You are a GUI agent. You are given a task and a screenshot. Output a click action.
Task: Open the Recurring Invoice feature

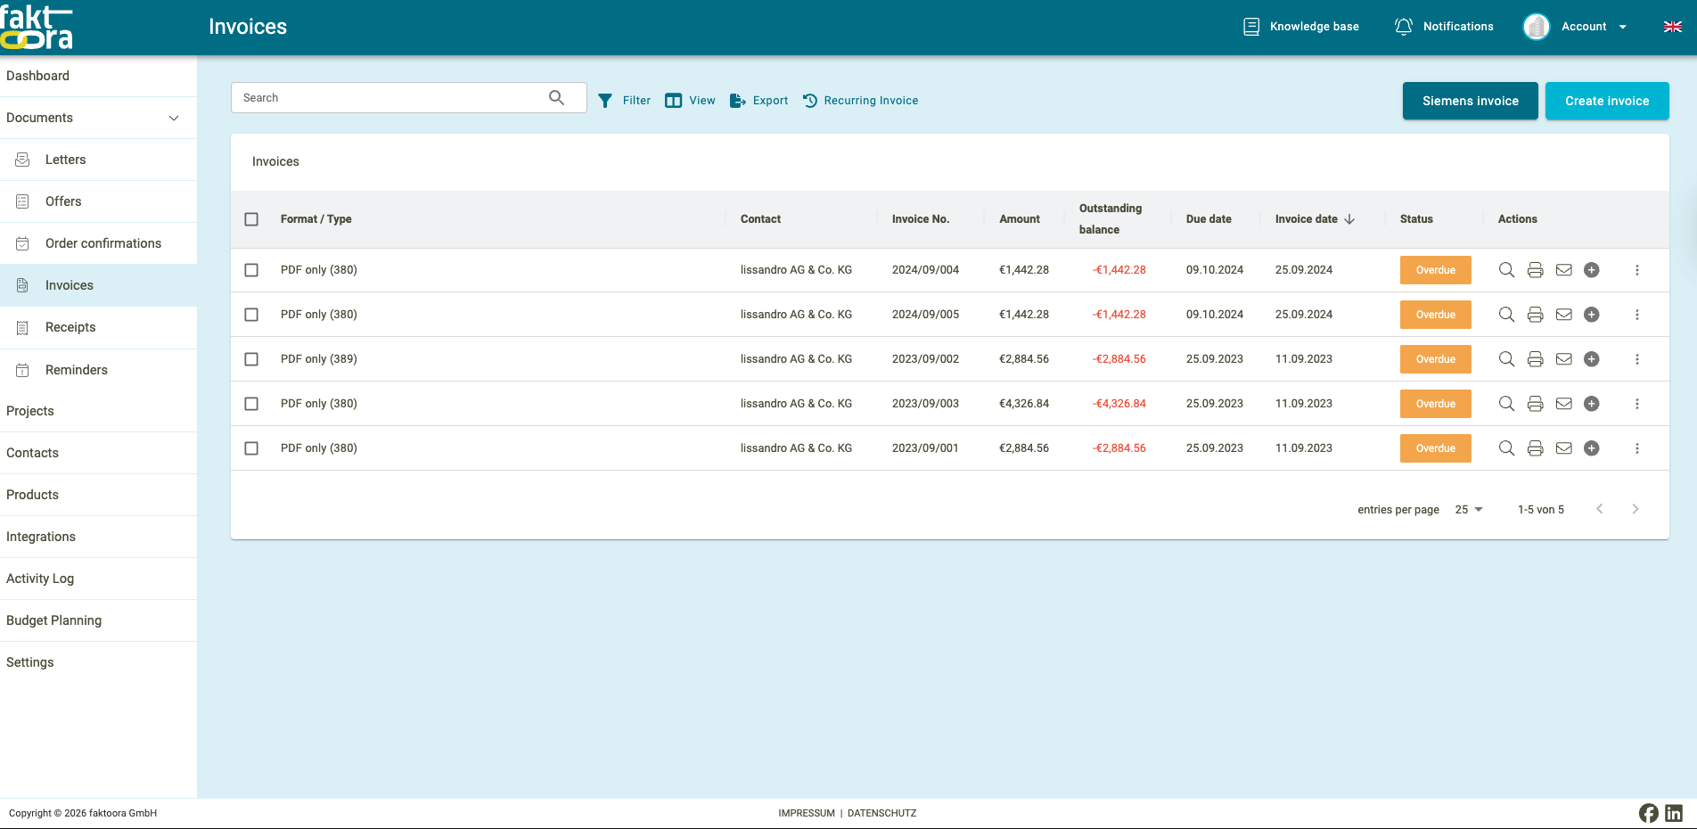click(860, 100)
